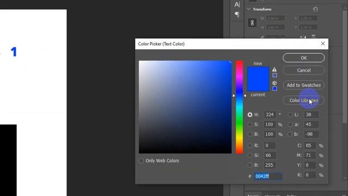Select the L lightness radio button

(290, 115)
